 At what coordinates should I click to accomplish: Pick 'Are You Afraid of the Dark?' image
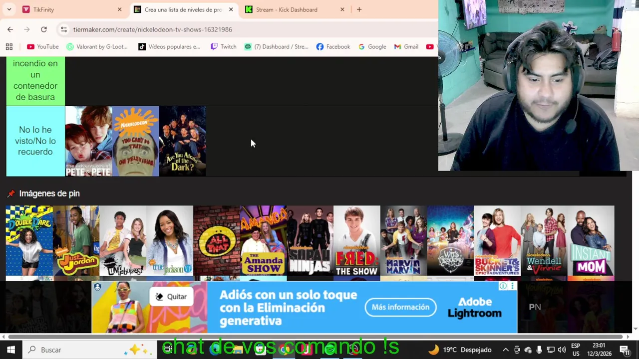pos(182,141)
